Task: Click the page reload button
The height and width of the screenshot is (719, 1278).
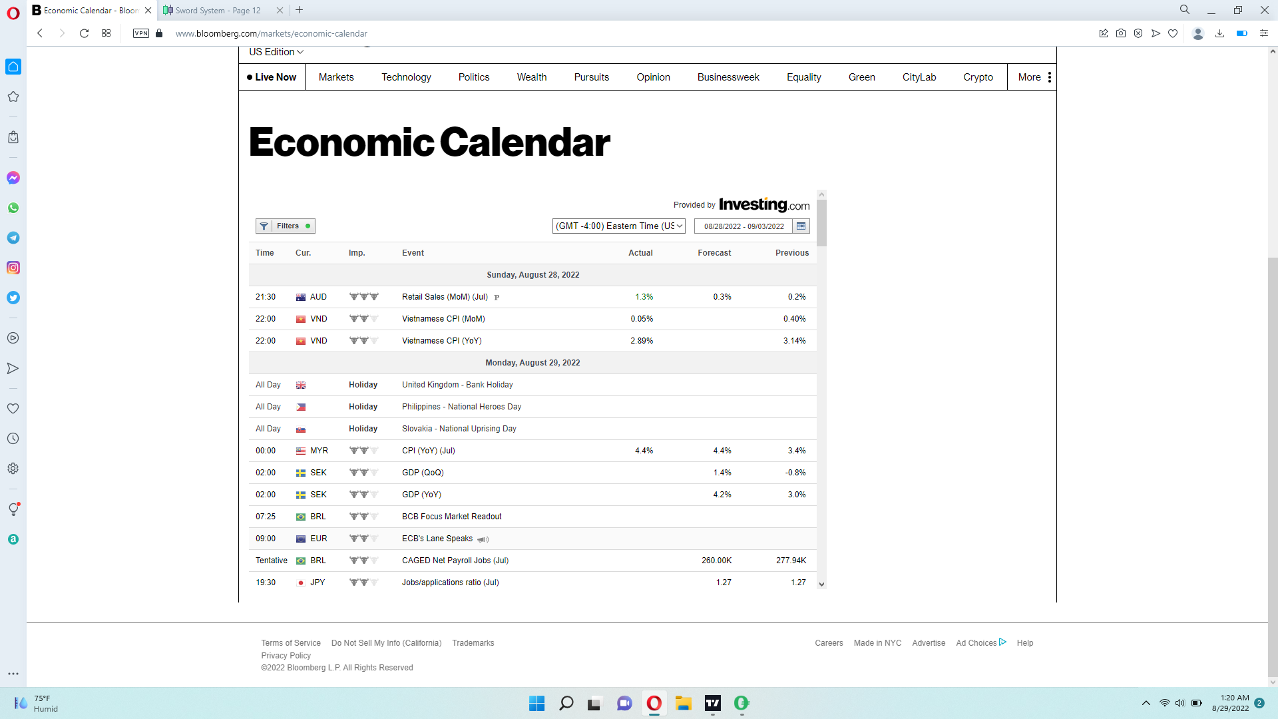Action: [x=84, y=33]
